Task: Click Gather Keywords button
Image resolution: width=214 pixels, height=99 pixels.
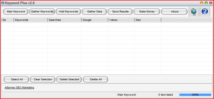Action: pyautogui.click(x=42, y=11)
